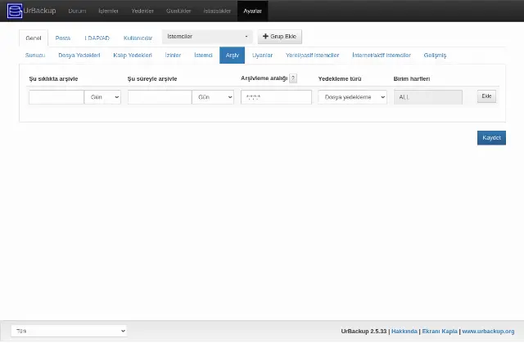The image size is (524, 343).
Task: Open Yedekler in top navigation
Action: (142, 11)
